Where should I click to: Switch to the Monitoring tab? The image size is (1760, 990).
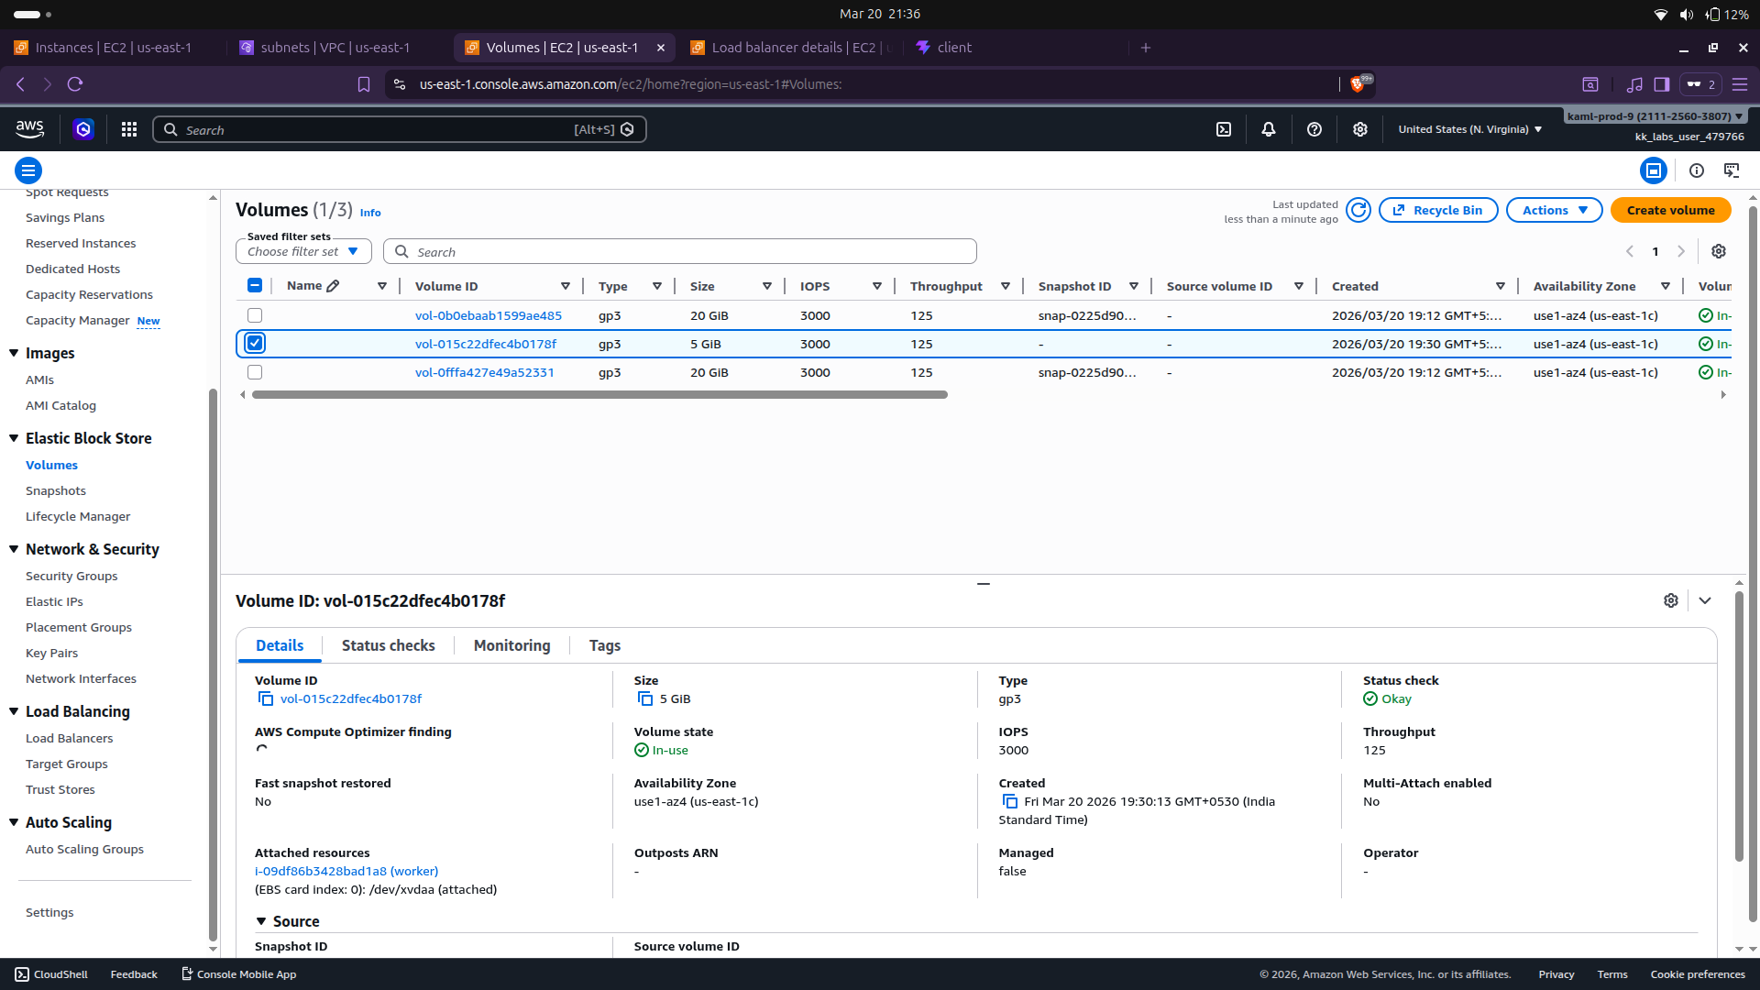coord(512,645)
